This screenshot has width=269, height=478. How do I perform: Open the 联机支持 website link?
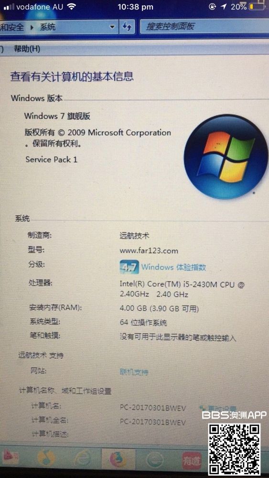point(134,372)
